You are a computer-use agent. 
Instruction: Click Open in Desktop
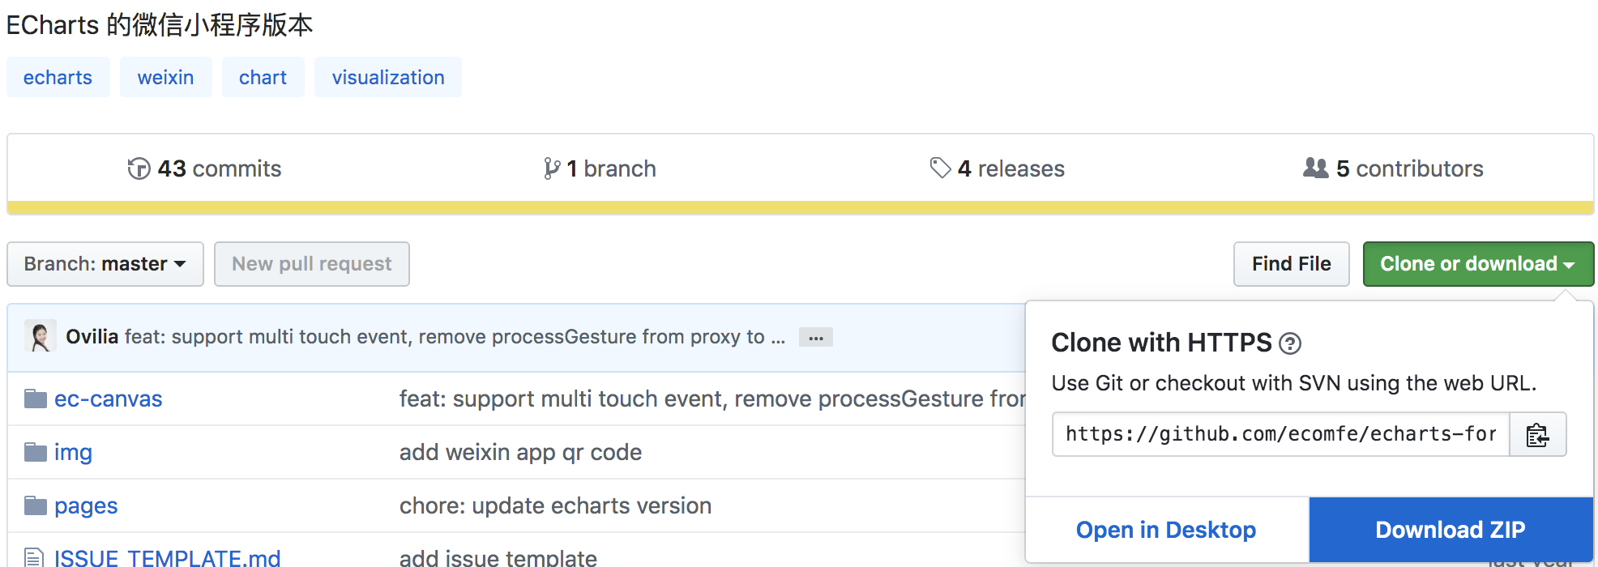(1166, 530)
